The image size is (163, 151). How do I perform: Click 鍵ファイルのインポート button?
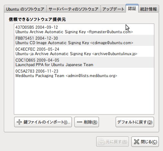tap(43, 122)
